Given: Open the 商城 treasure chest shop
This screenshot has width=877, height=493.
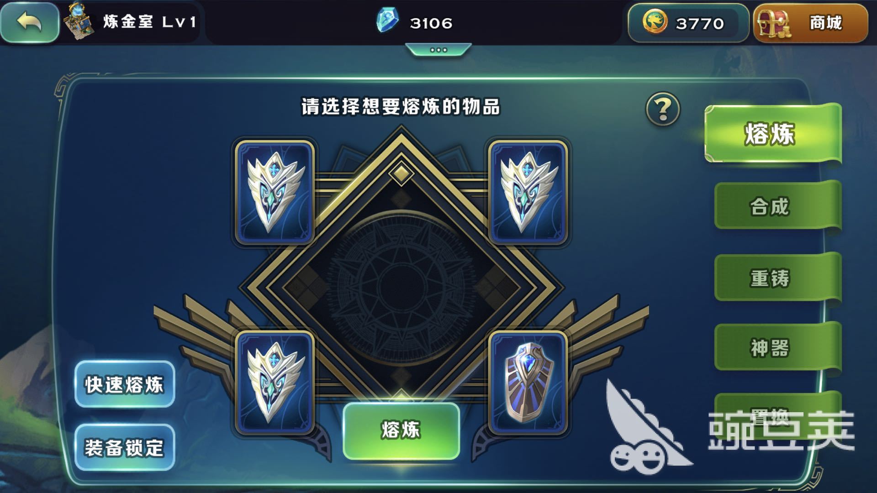Looking at the screenshot, I should pyautogui.click(x=810, y=23).
